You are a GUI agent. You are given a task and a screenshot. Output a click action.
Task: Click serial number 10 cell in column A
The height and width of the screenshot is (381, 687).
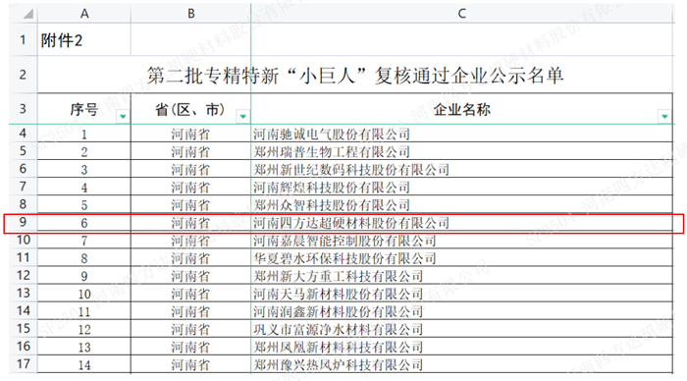(x=84, y=294)
